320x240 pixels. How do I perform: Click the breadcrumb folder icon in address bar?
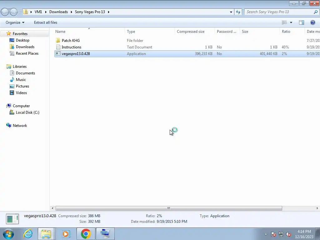click(x=26, y=12)
